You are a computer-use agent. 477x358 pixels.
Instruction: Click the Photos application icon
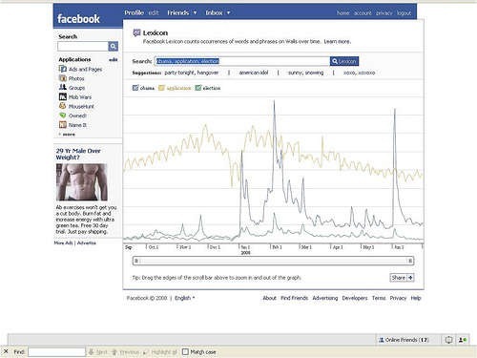coord(63,78)
